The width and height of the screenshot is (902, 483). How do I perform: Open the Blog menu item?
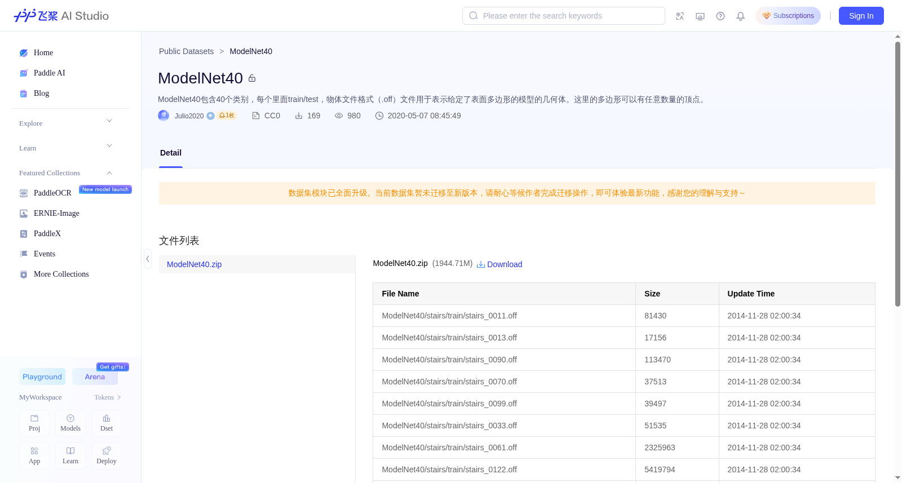41,94
